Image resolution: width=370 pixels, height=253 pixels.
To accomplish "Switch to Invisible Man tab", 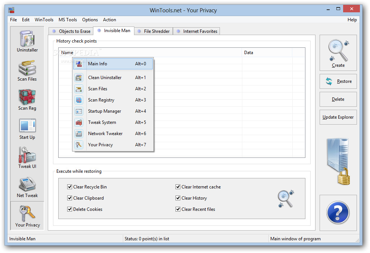I will (x=114, y=31).
